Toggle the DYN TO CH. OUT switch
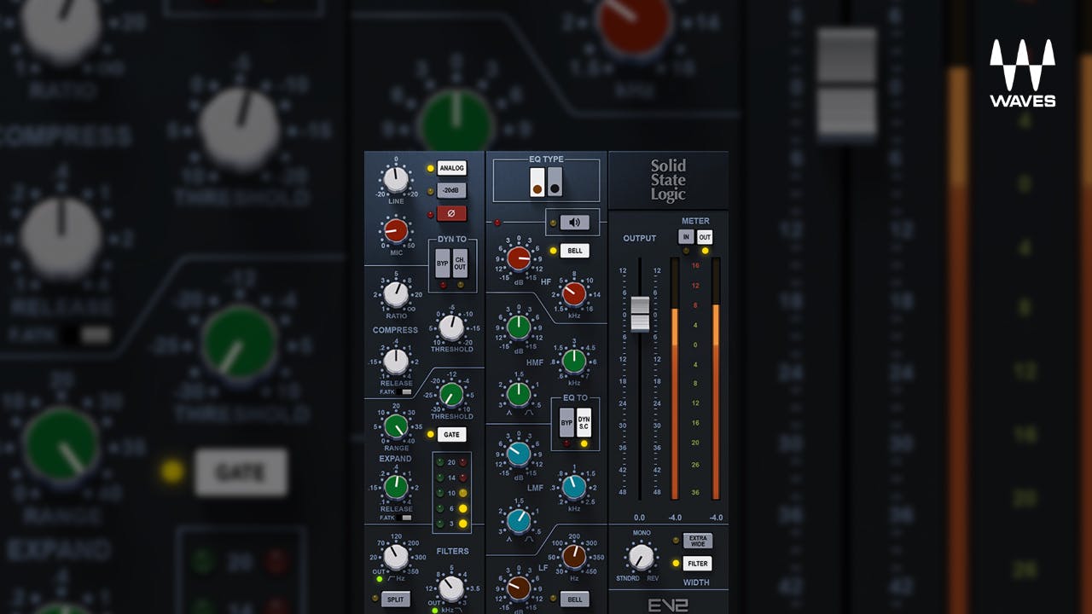This screenshot has width=1092, height=614. tap(460, 264)
